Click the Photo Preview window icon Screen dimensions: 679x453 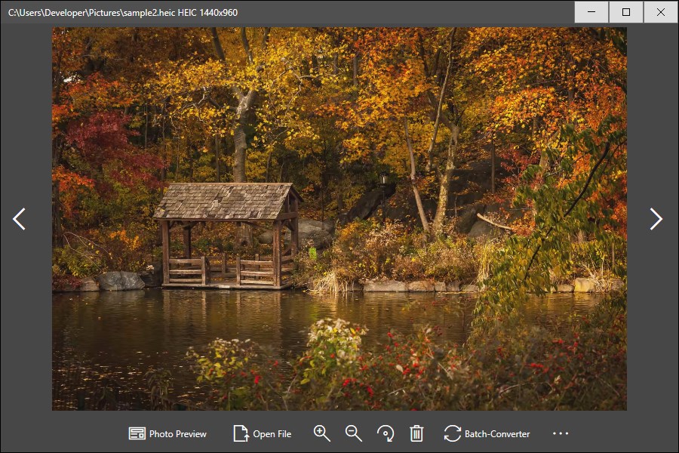pos(137,433)
